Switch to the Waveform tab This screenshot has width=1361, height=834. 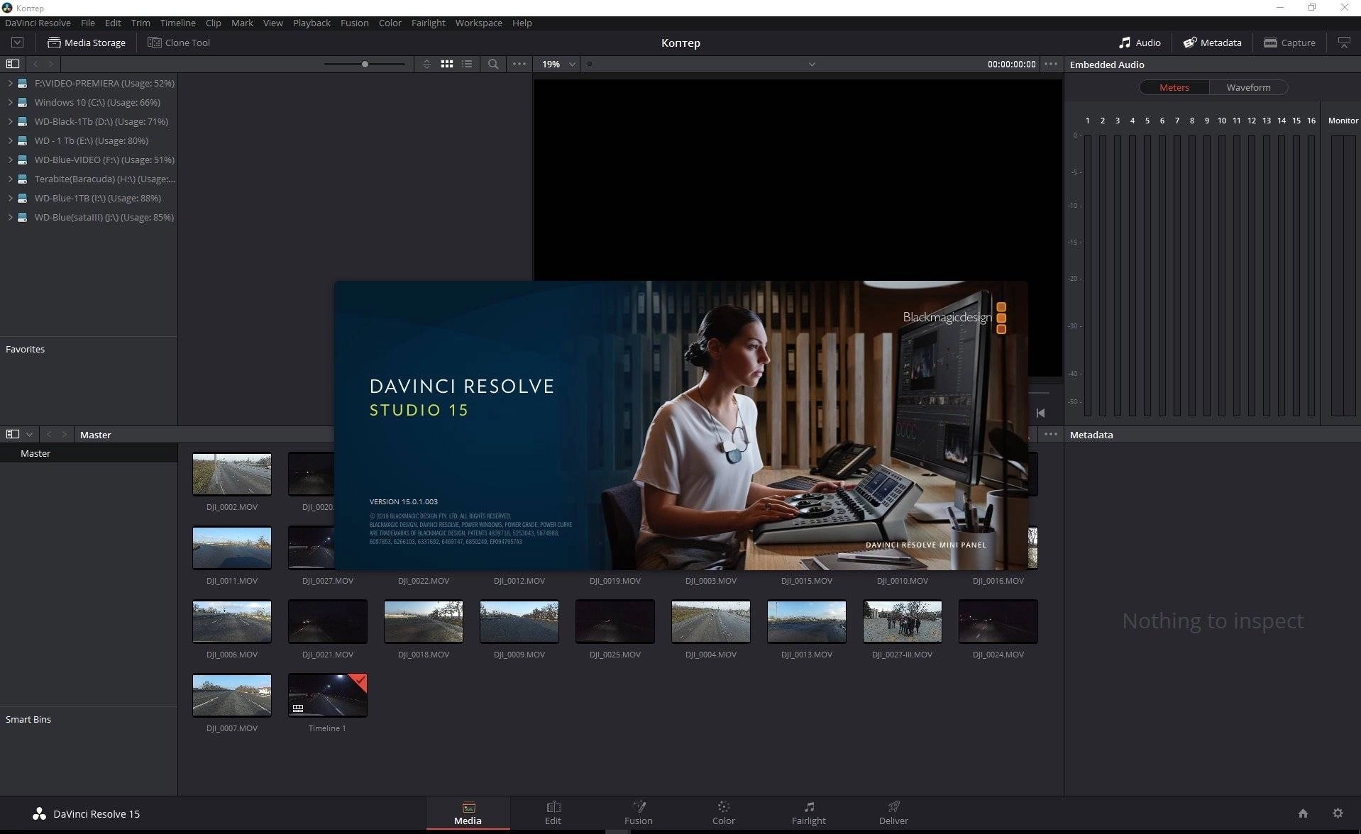click(1248, 87)
